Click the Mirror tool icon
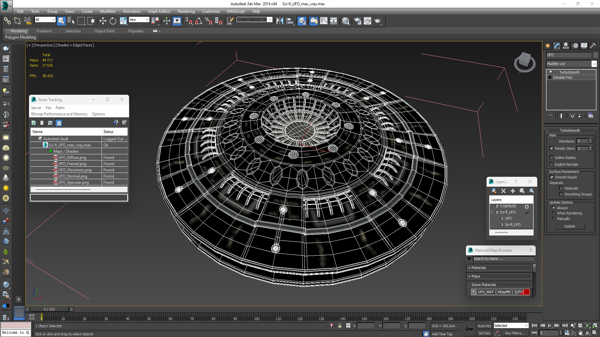Image resolution: width=600 pixels, height=337 pixels. (x=280, y=21)
